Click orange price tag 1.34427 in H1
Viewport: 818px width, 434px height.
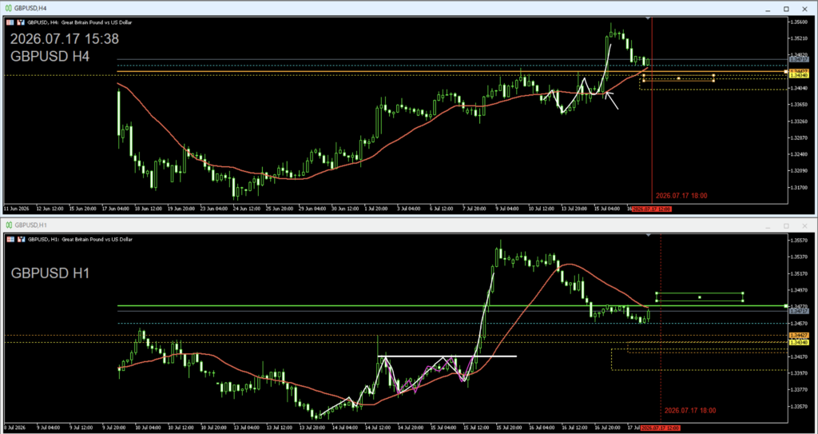tap(799, 336)
